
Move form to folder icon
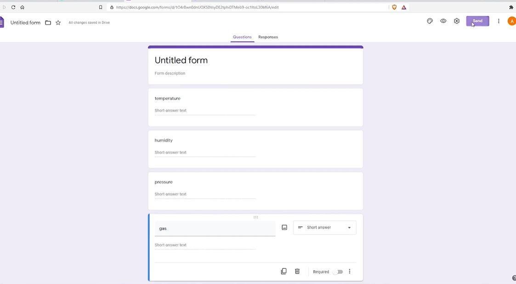click(48, 22)
